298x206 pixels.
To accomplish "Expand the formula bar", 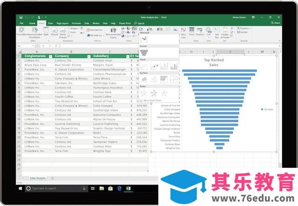I will [x=279, y=46].
